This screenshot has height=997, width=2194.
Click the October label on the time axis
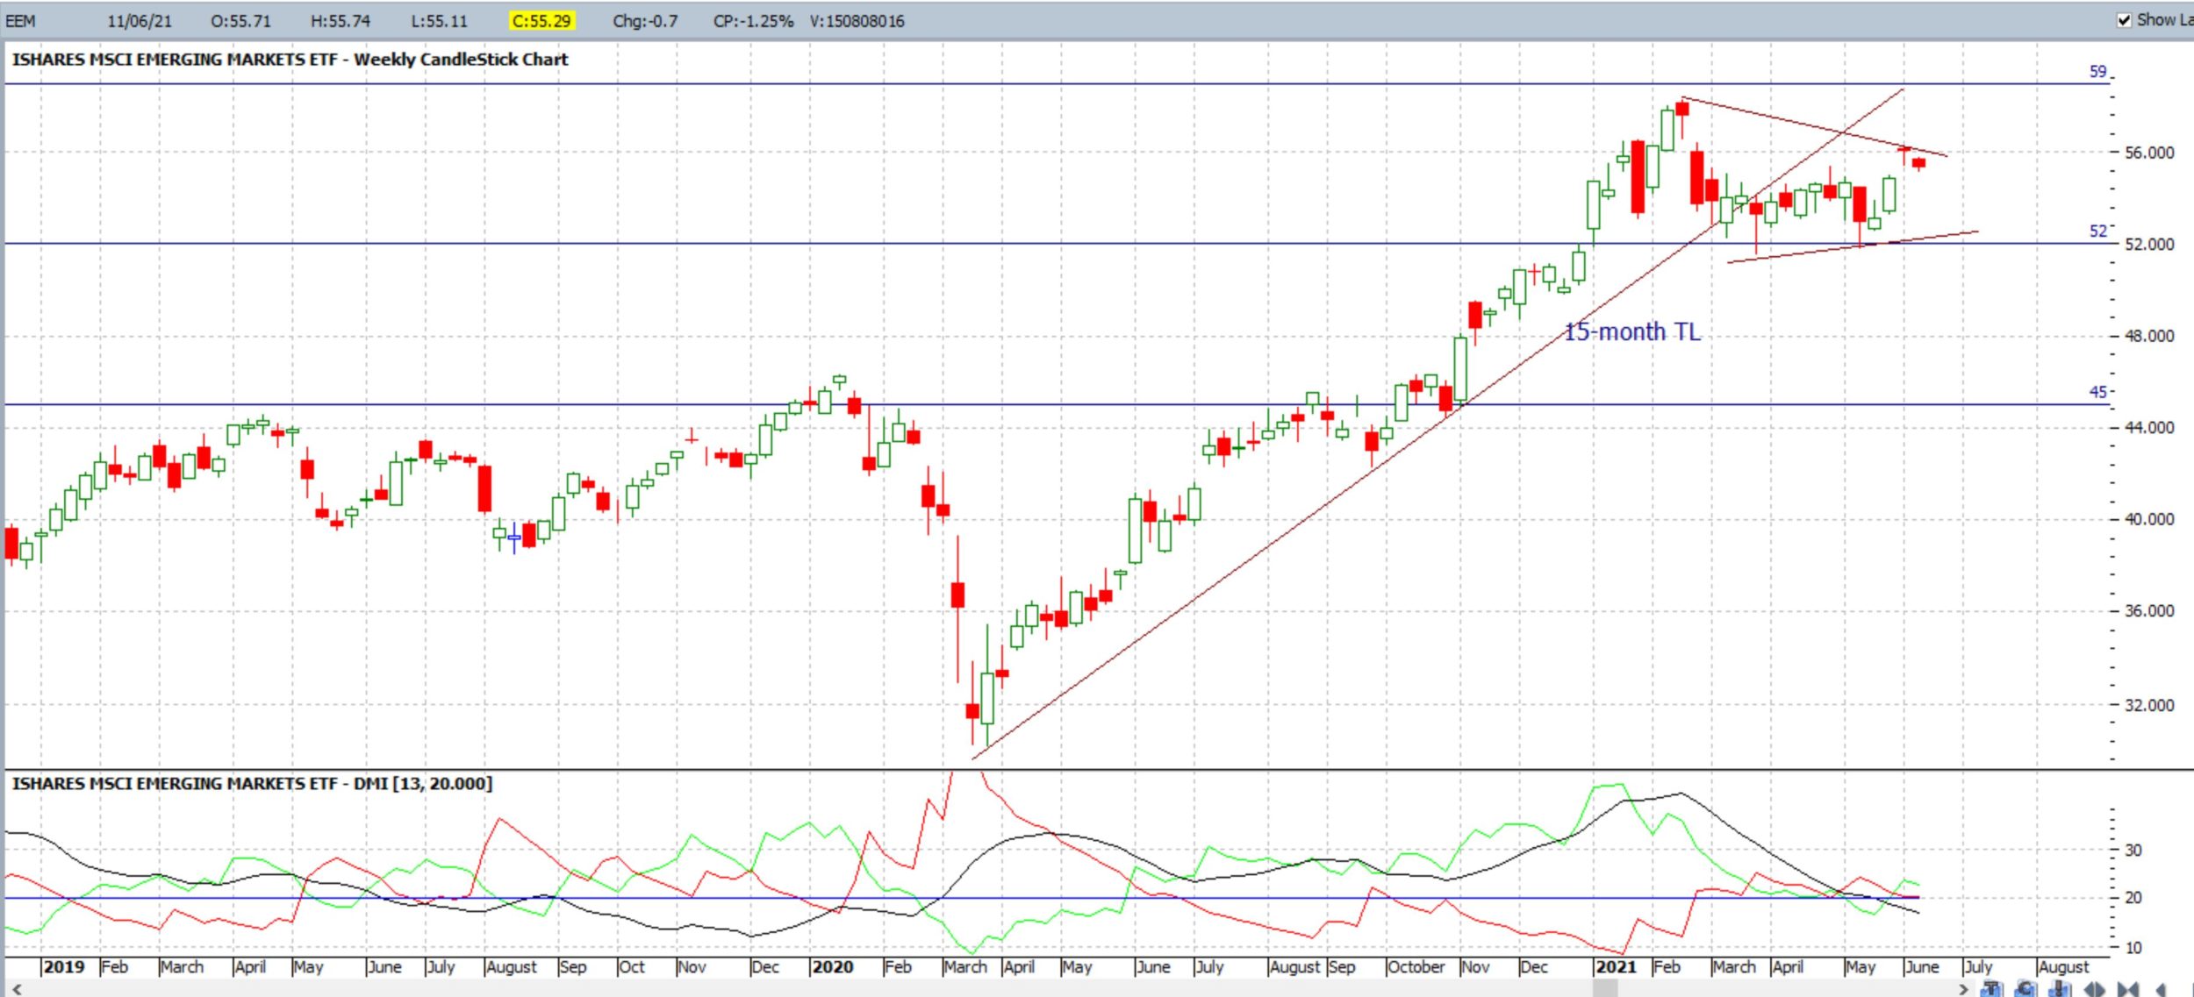[x=1416, y=966]
